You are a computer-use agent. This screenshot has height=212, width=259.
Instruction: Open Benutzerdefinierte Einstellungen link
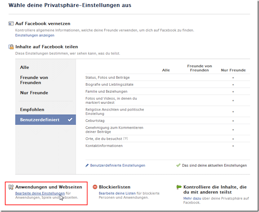pyautogui.click(x=118, y=165)
